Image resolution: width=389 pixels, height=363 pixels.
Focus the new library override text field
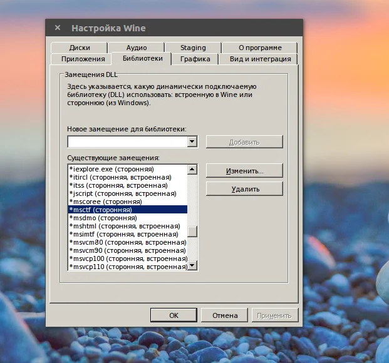click(128, 141)
